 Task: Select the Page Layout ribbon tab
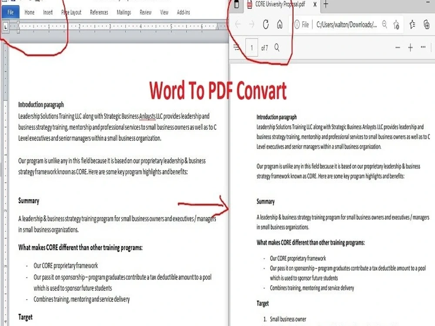[71, 12]
